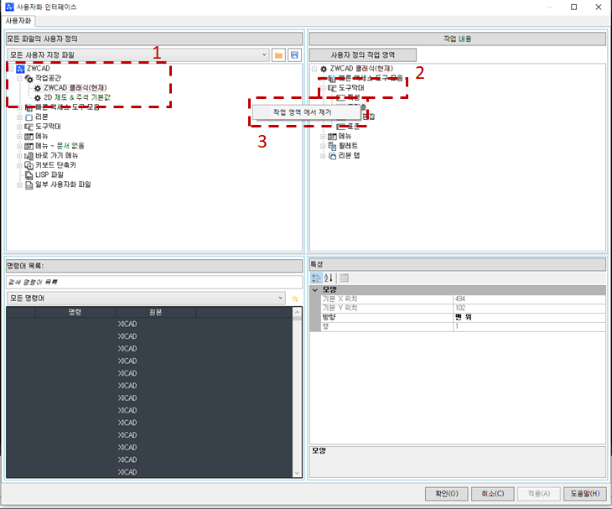Click the 행 property value 1
The width and height of the screenshot is (612, 509).
[x=529, y=327]
